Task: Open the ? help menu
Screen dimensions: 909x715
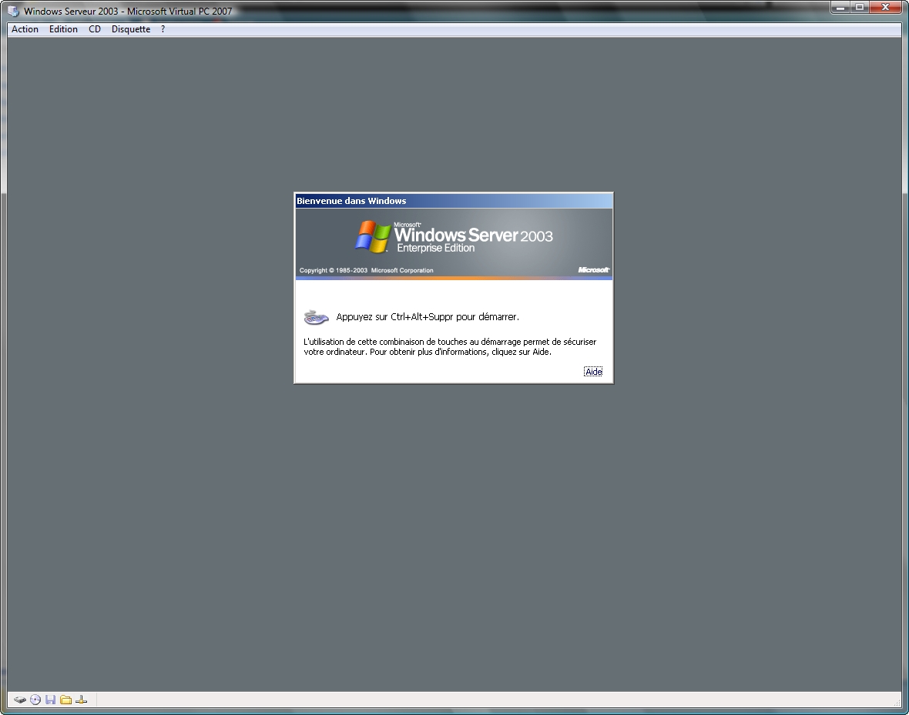Action: [163, 29]
